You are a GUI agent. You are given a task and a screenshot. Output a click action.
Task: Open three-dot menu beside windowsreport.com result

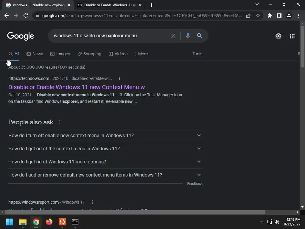(92, 202)
